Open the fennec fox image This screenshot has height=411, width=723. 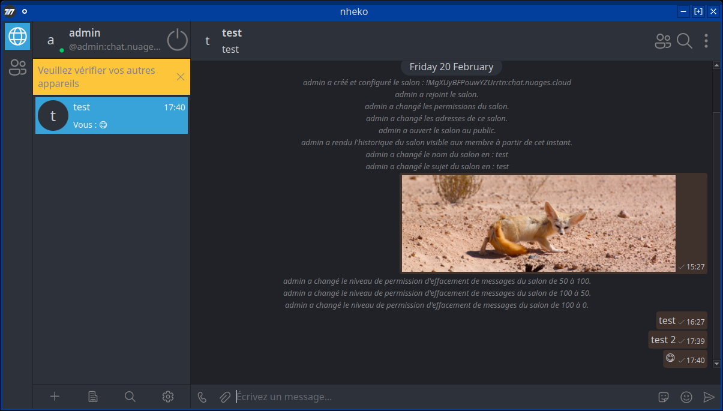click(538, 223)
